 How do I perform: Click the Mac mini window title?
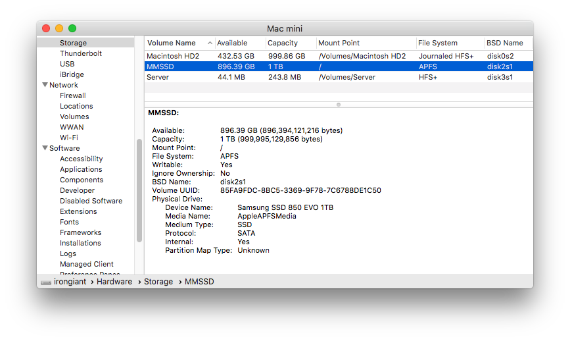click(285, 28)
